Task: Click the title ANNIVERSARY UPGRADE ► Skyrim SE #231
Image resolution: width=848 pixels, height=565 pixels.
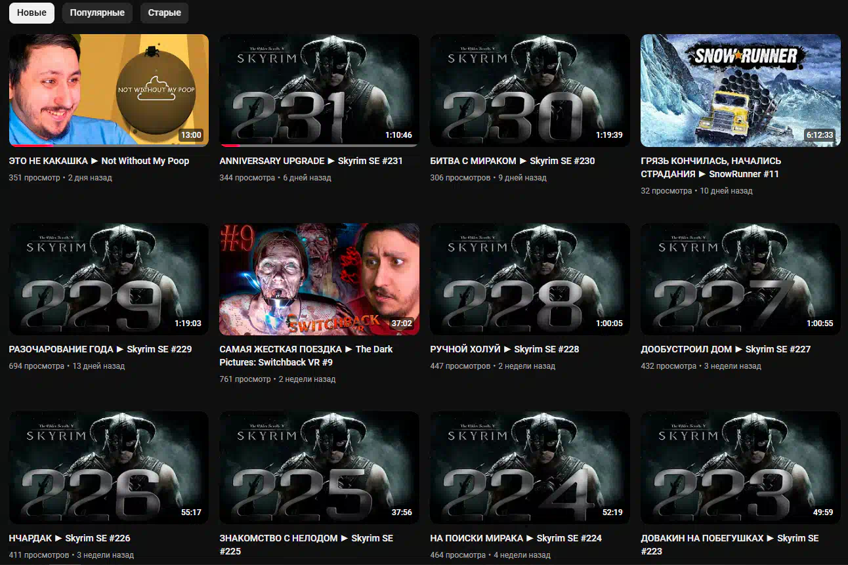Action: [x=311, y=161]
